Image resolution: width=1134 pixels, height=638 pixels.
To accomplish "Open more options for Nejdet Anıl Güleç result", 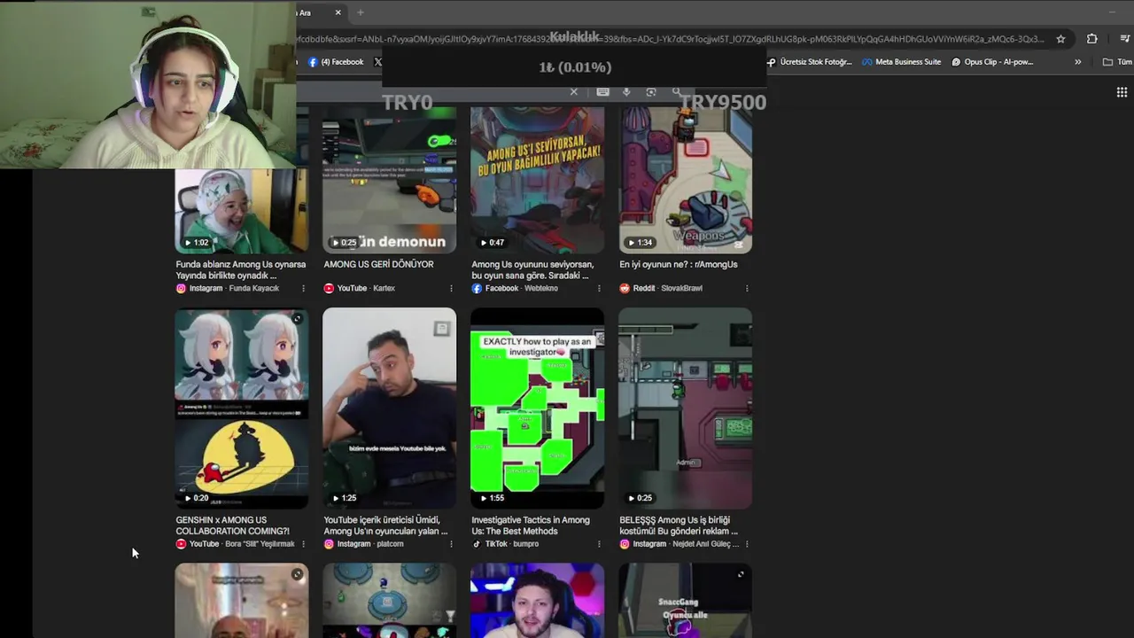I will tap(747, 544).
